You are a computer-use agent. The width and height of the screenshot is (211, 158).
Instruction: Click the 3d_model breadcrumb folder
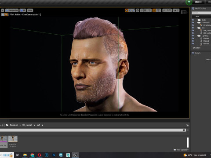(x=27, y=125)
